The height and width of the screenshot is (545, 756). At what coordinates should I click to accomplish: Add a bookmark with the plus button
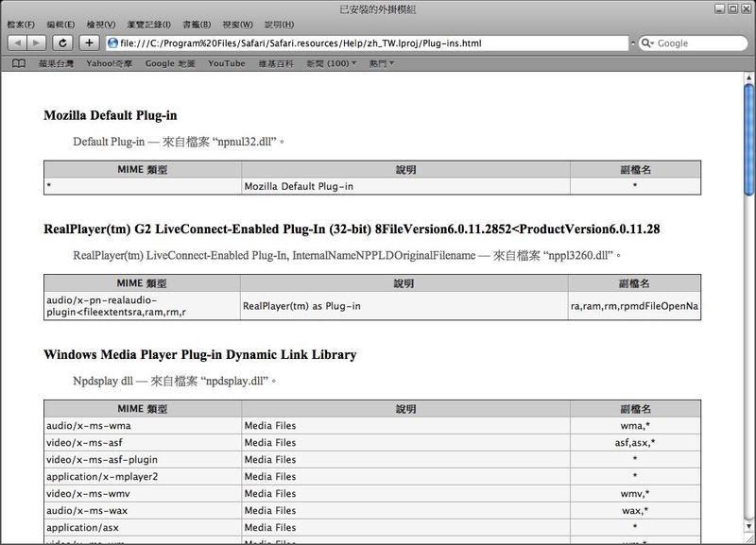pos(89,43)
